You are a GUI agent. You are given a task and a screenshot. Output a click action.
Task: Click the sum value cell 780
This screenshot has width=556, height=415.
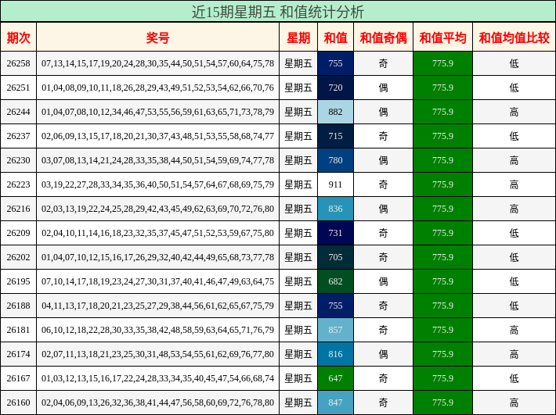(335, 160)
